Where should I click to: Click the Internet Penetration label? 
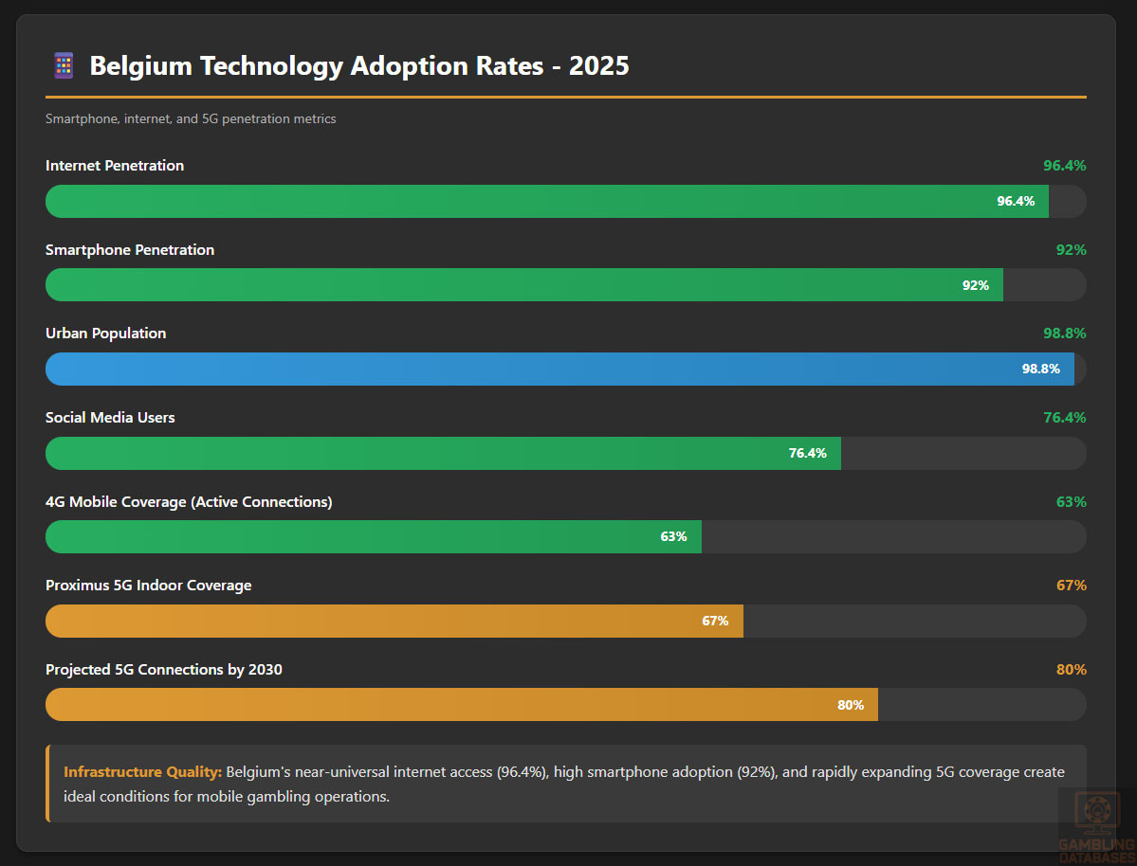coord(115,166)
